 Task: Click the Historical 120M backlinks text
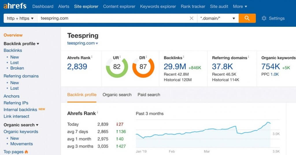click(178, 80)
